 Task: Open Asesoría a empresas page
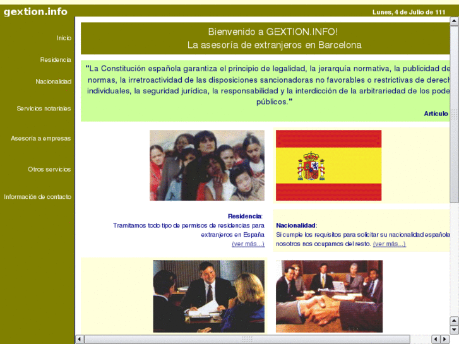[x=40, y=138]
